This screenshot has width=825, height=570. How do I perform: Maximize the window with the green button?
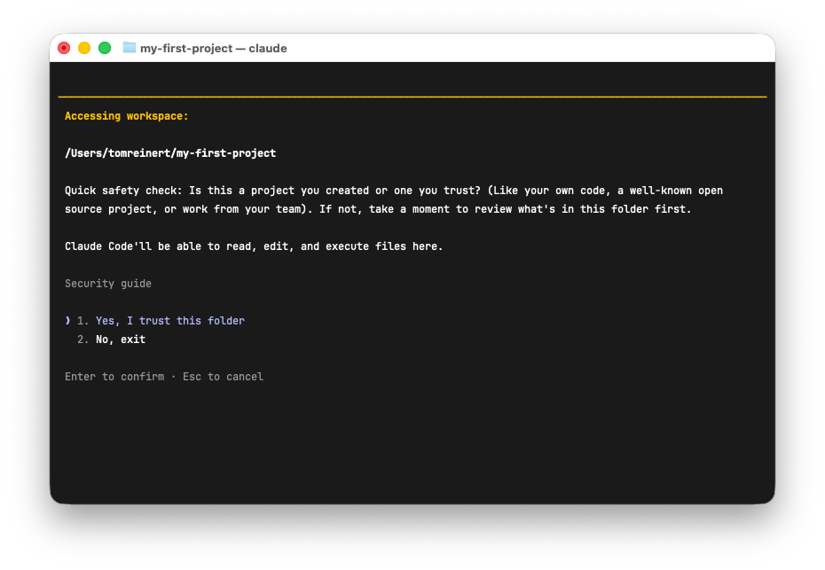(105, 48)
